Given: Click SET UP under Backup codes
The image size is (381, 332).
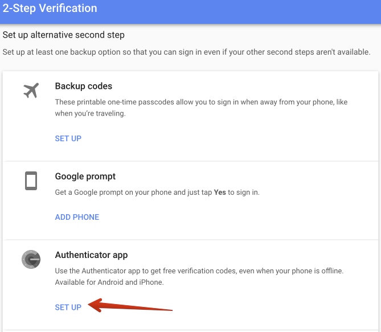Looking at the screenshot, I should (x=68, y=138).
